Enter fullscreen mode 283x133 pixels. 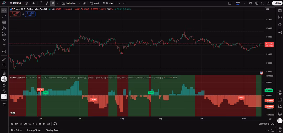click(x=263, y=3)
